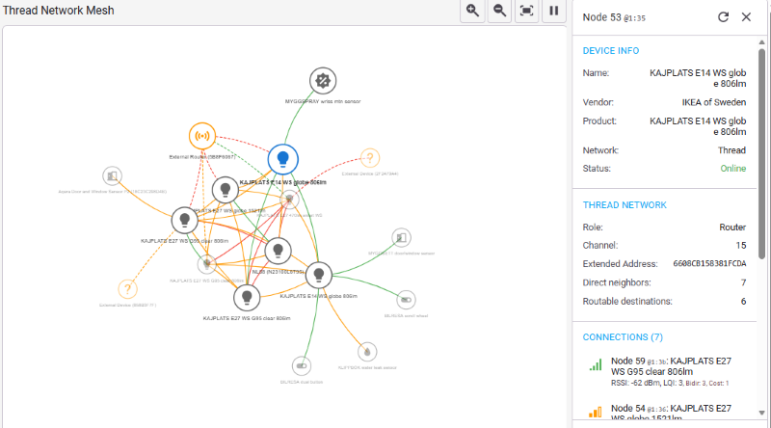Viewport: 771px width, 428px height.
Task: Select the BILRESA dual button node
Action: (303, 365)
